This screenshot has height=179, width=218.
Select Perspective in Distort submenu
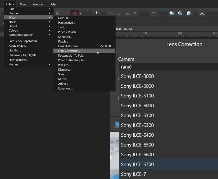(x=84, y=23)
